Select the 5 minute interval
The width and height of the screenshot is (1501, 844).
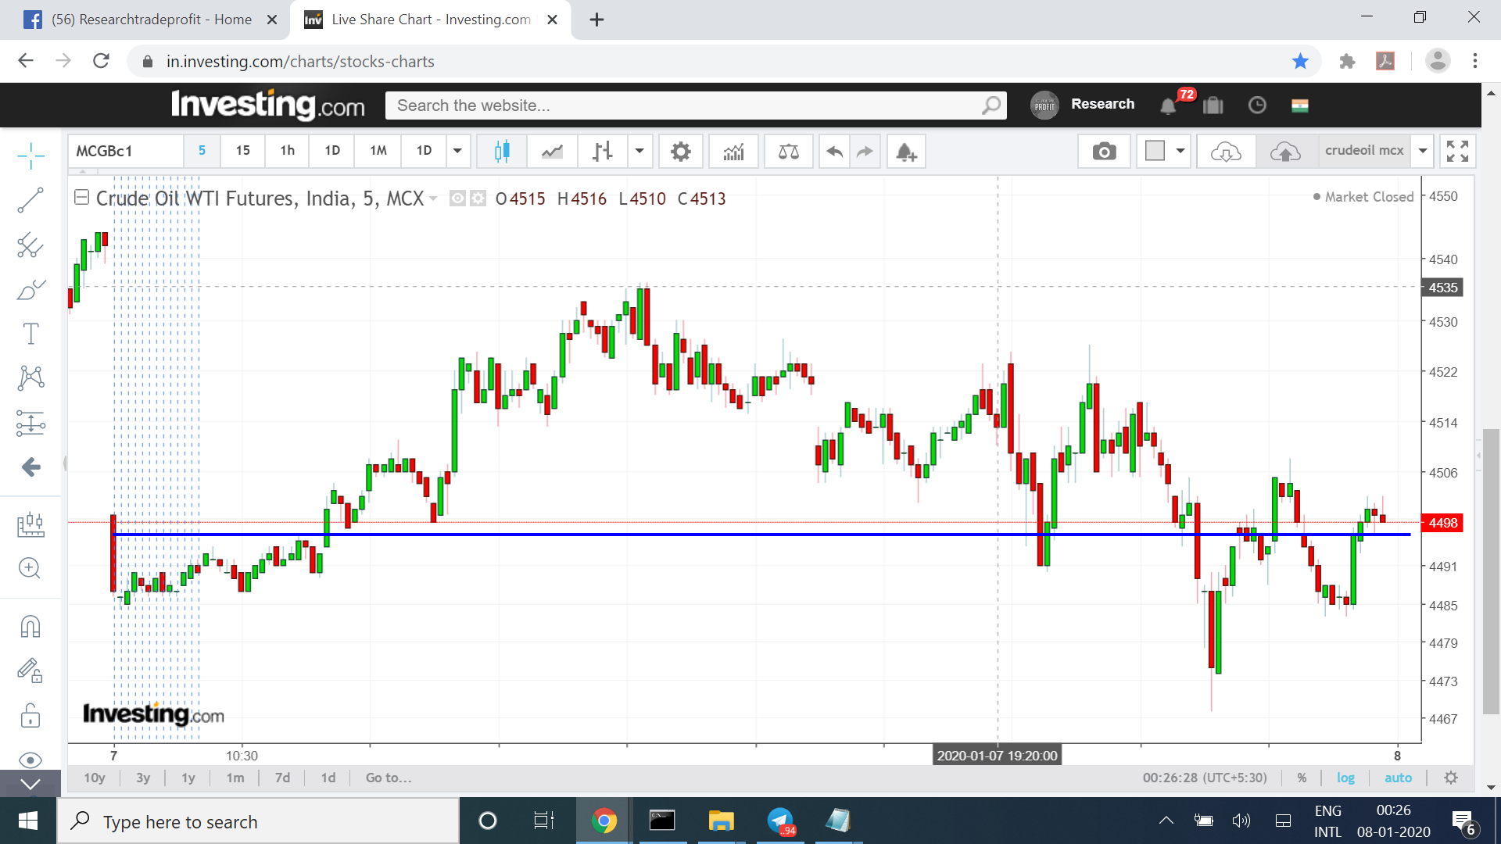pos(202,151)
